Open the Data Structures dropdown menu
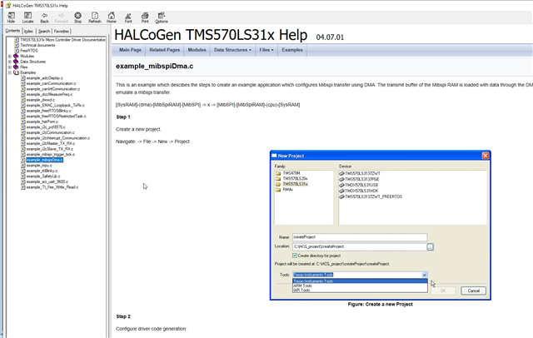The image size is (533, 338). (232, 50)
